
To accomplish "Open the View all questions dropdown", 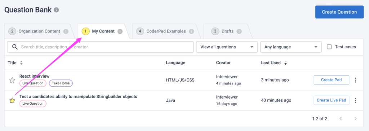I will point(227,47).
